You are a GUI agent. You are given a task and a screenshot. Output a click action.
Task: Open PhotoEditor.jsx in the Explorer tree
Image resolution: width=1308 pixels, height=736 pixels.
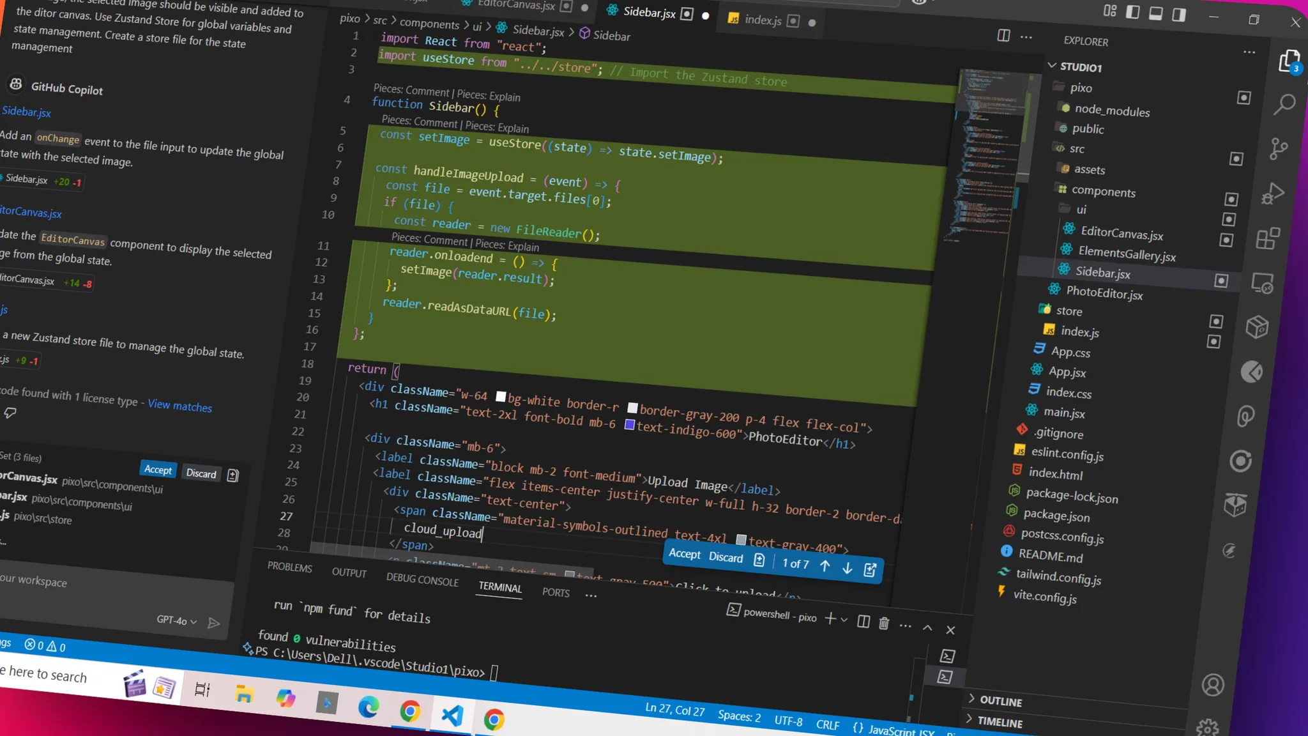coord(1104,293)
